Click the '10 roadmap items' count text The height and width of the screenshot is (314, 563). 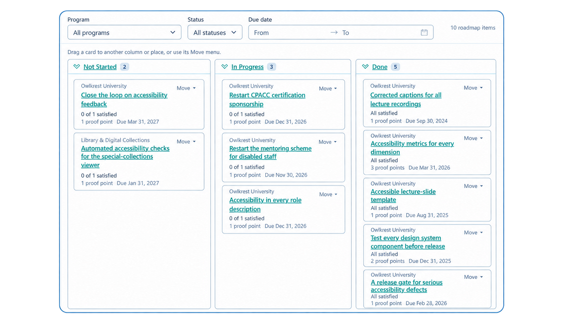(473, 28)
